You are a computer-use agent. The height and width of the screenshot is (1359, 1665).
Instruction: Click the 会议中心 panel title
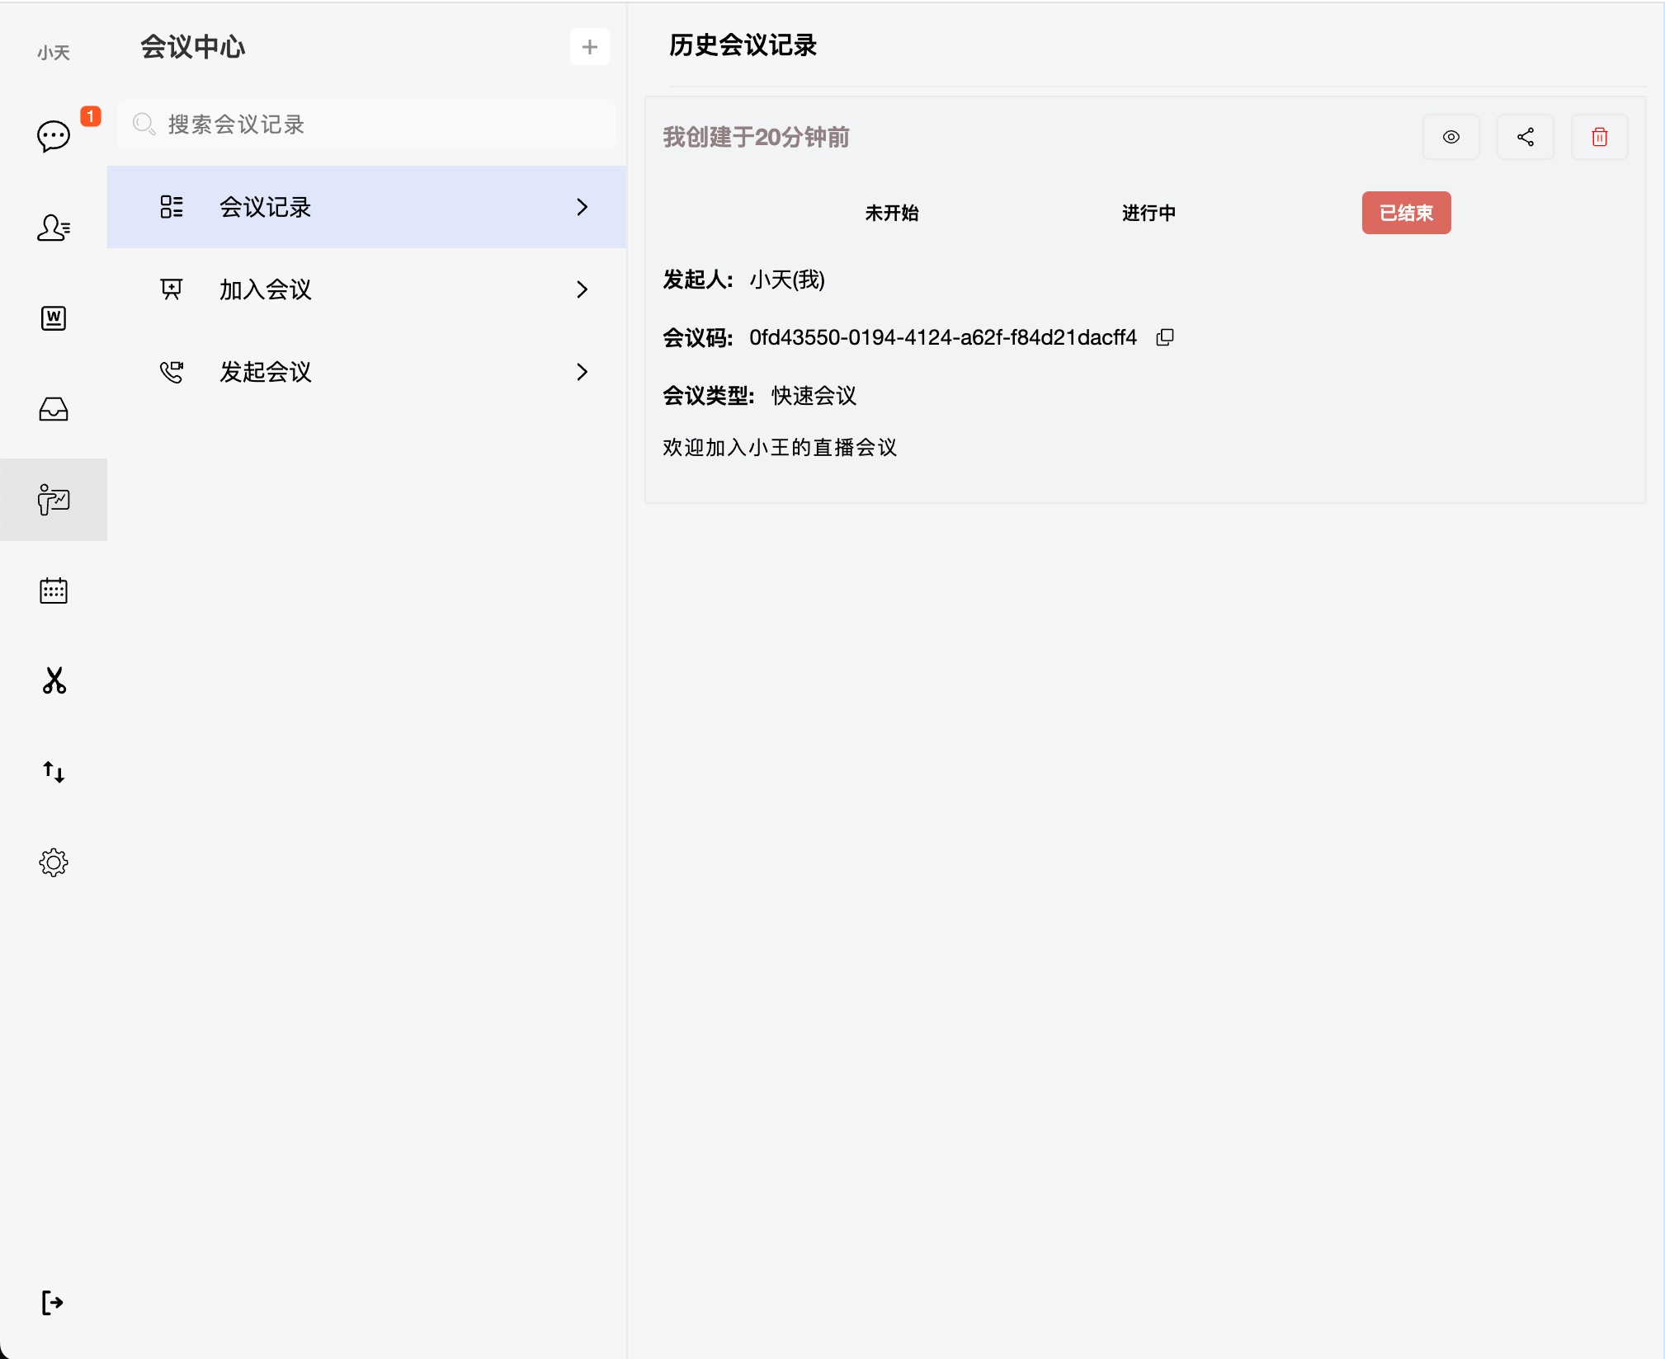coord(193,47)
